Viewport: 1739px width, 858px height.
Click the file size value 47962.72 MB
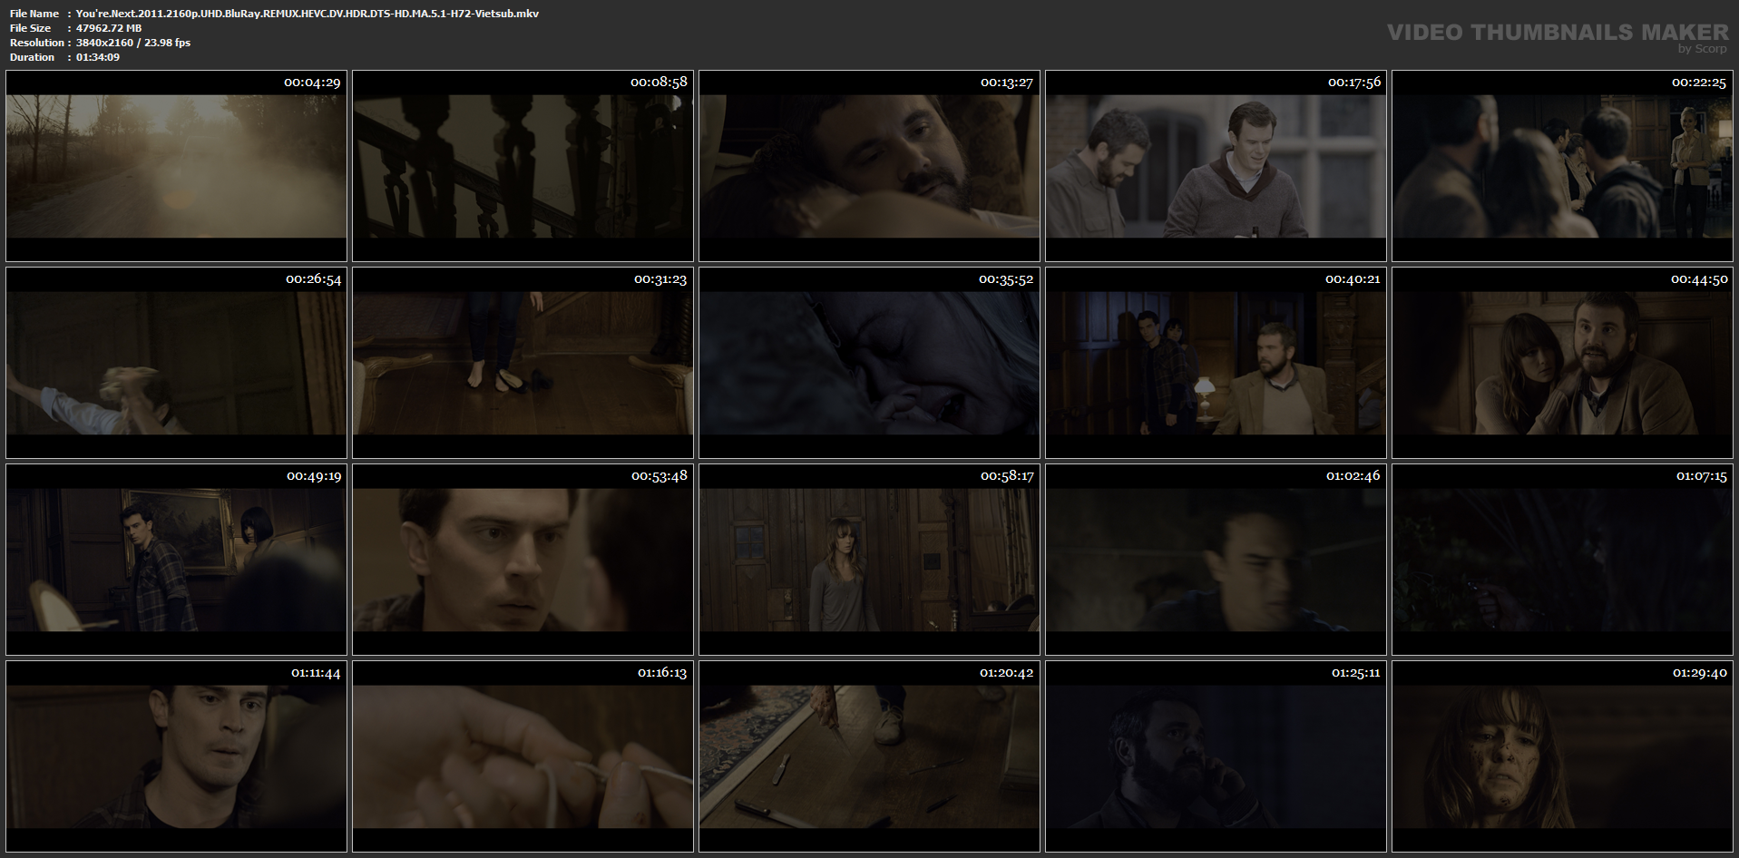point(109,28)
